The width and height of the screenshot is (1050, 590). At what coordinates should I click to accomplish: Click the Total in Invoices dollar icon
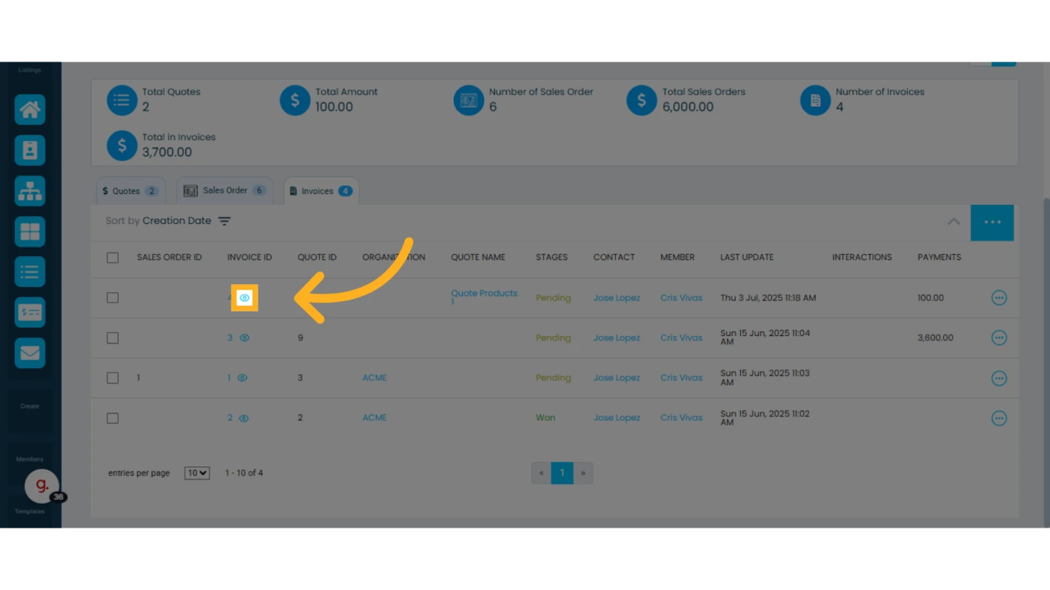(x=122, y=145)
